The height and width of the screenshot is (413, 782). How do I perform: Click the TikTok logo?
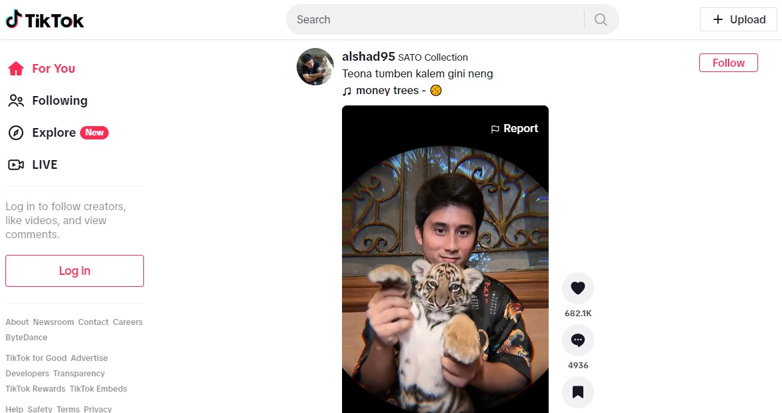point(44,19)
